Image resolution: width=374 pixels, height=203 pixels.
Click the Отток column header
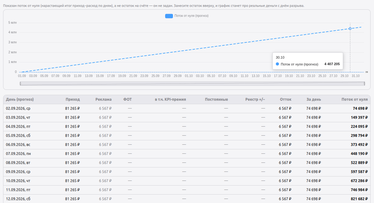[285, 99]
